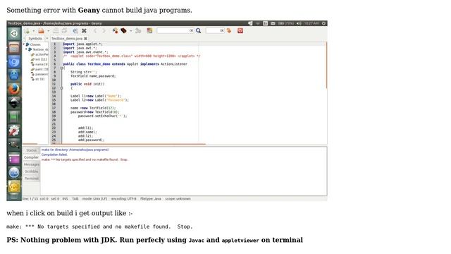The image size is (451, 254).
Task: Switch to the Symbols sidebar tab
Action: [35, 38]
